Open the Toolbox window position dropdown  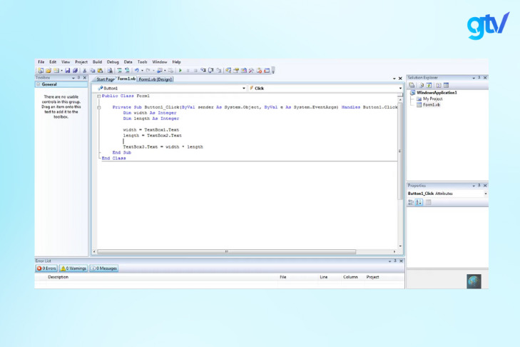pos(73,78)
